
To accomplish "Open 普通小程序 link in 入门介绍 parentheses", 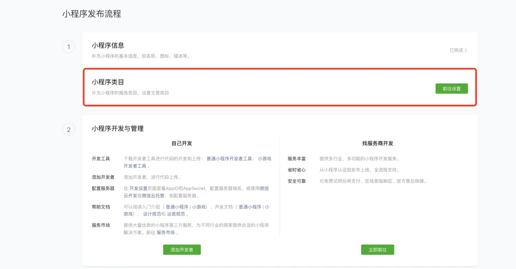I will point(177,207).
